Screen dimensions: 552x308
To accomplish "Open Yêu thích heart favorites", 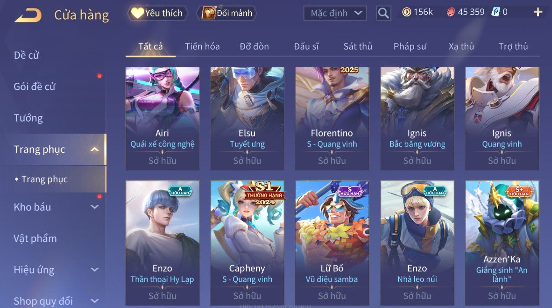I will [x=158, y=13].
